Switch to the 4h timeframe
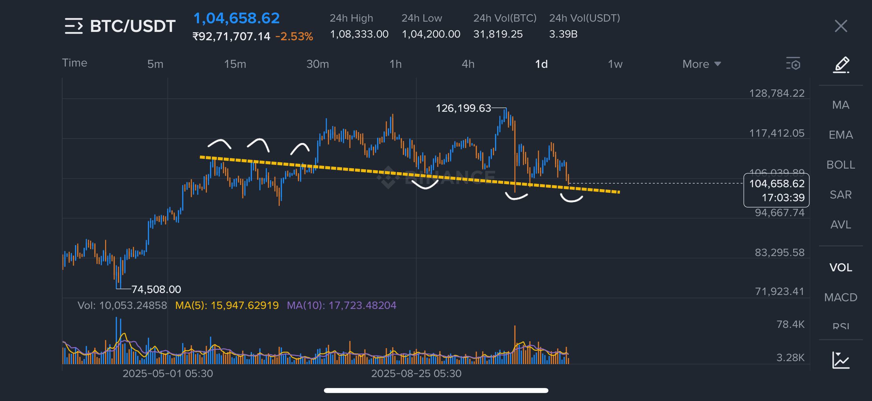Viewport: 872px width, 401px height. tap(468, 64)
